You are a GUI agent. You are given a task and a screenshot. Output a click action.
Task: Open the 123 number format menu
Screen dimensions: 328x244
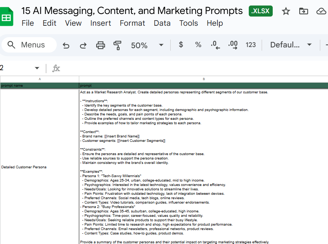(251, 44)
